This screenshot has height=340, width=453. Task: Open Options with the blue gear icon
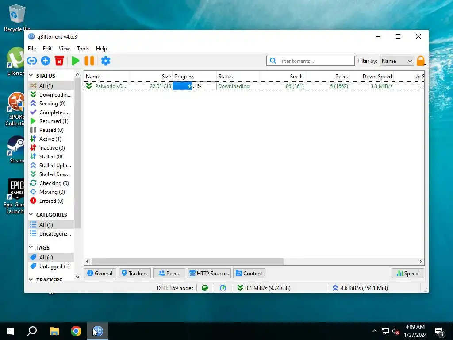105,61
